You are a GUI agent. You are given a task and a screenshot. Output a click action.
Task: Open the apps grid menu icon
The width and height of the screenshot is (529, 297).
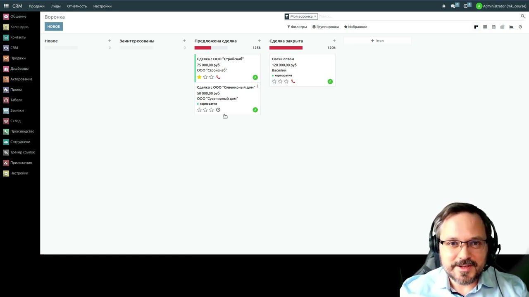[x=6, y=6]
